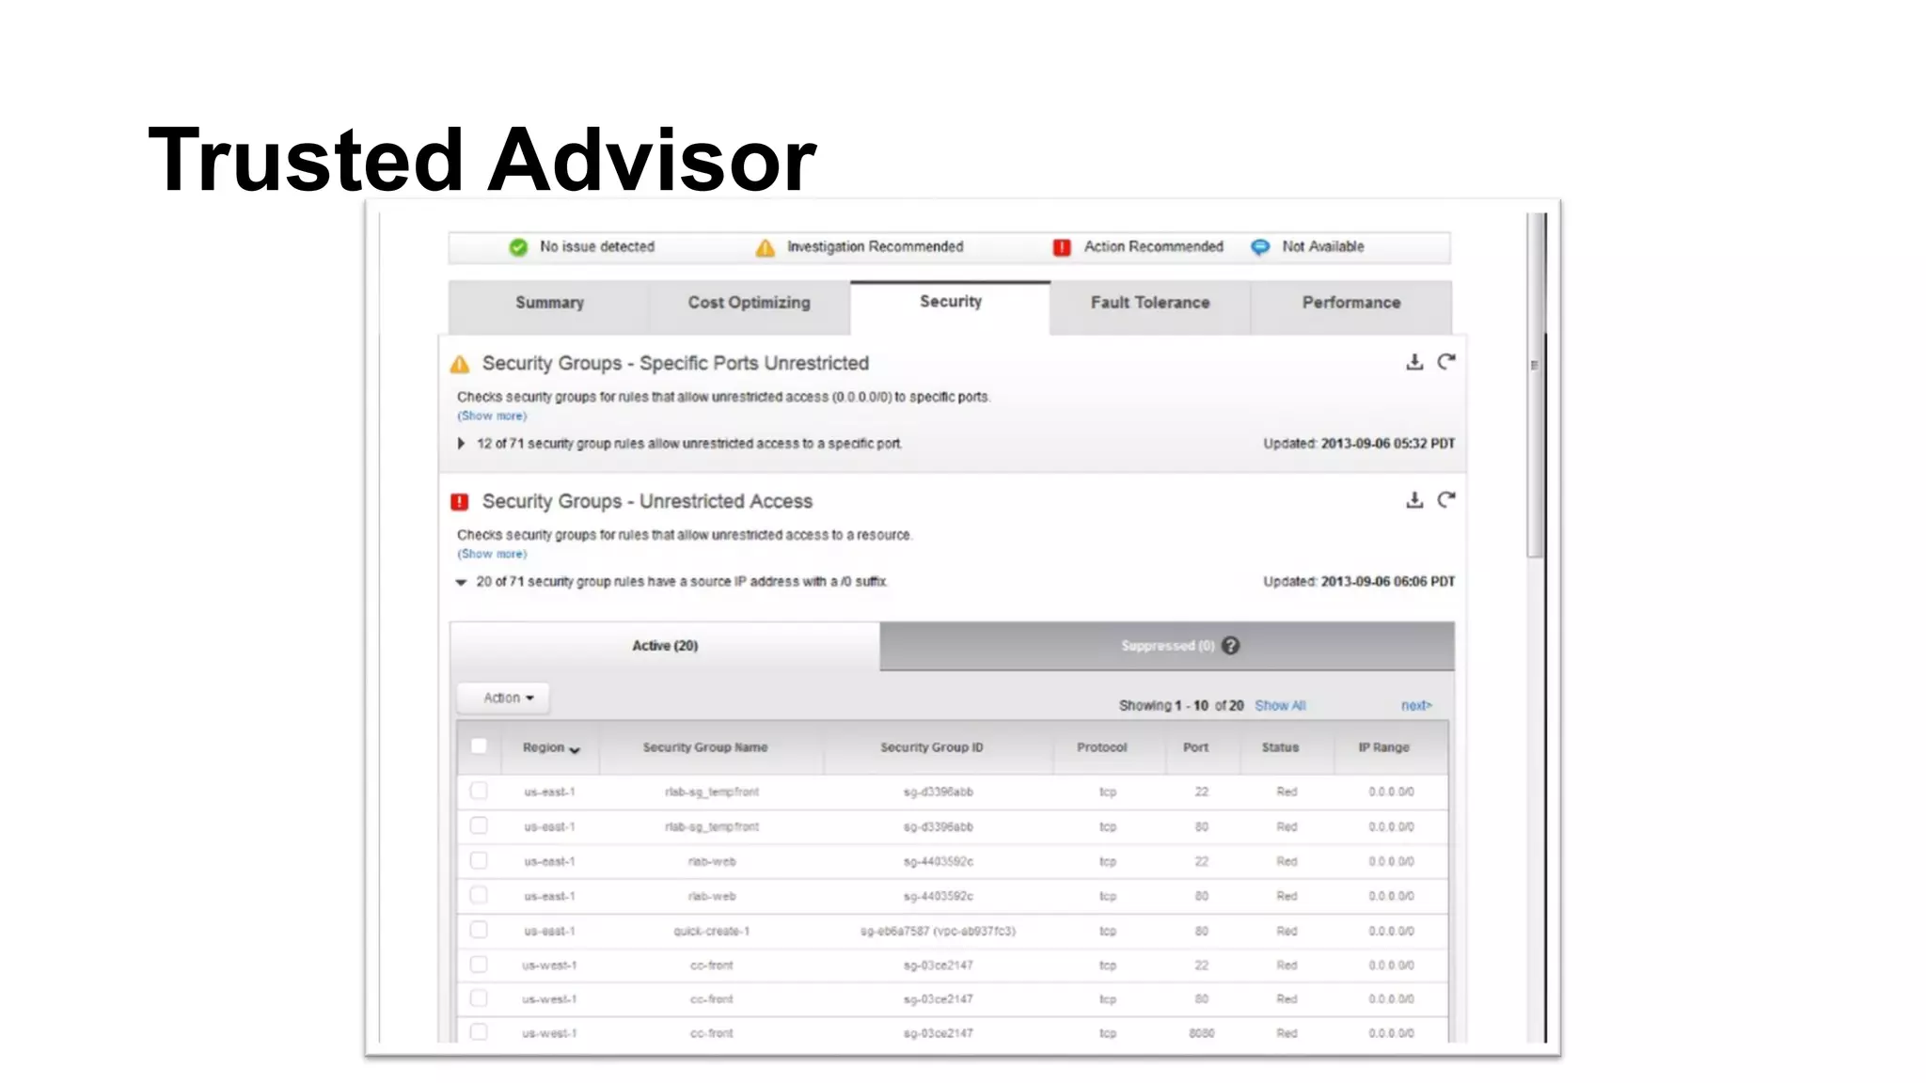This screenshot has height=1083, width=1926.
Task: Download the Unrestricted Access report
Action: [1413, 500]
